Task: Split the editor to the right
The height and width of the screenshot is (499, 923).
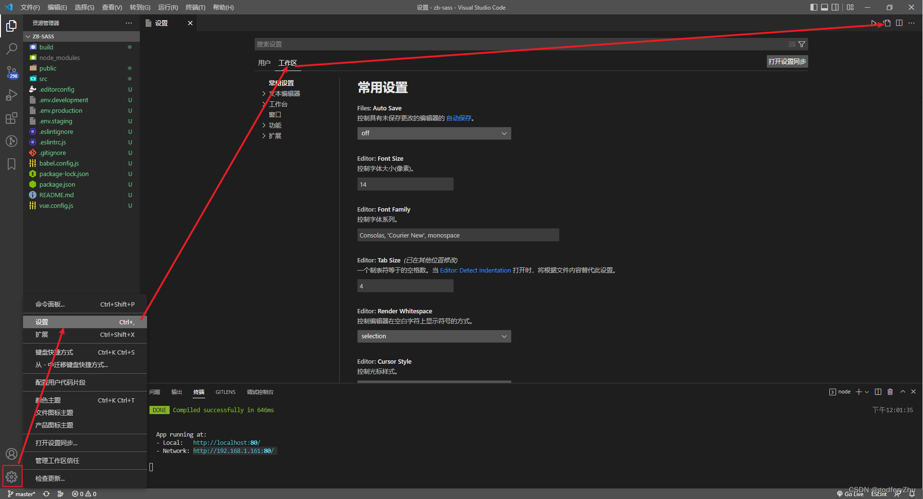Action: [899, 23]
